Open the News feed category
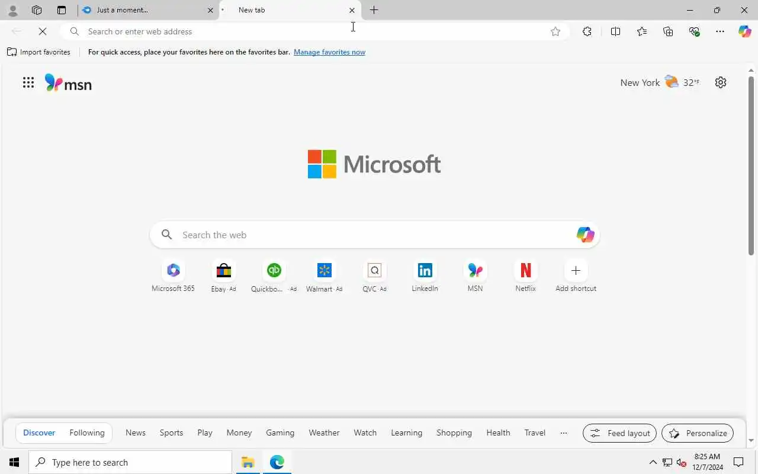 pos(136,433)
